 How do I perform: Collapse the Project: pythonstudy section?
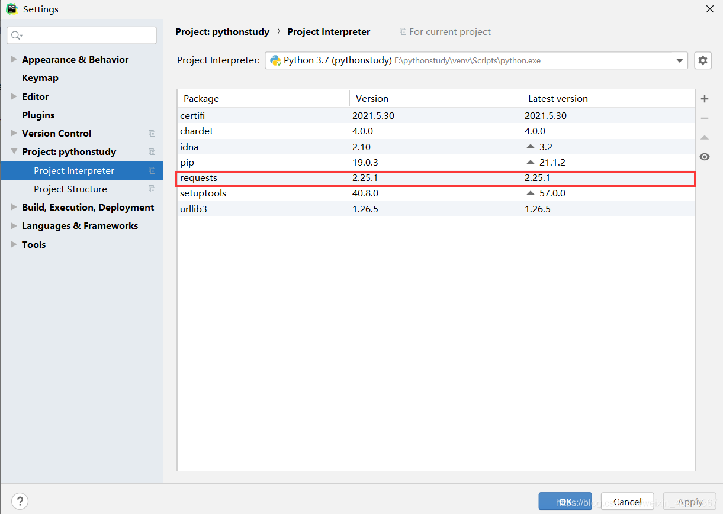point(14,151)
